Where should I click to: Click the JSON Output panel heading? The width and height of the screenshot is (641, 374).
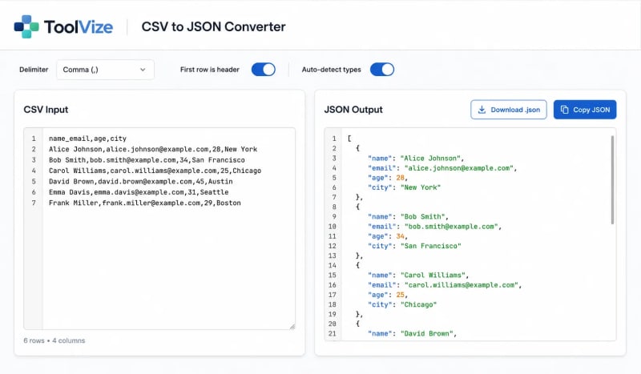coord(353,110)
